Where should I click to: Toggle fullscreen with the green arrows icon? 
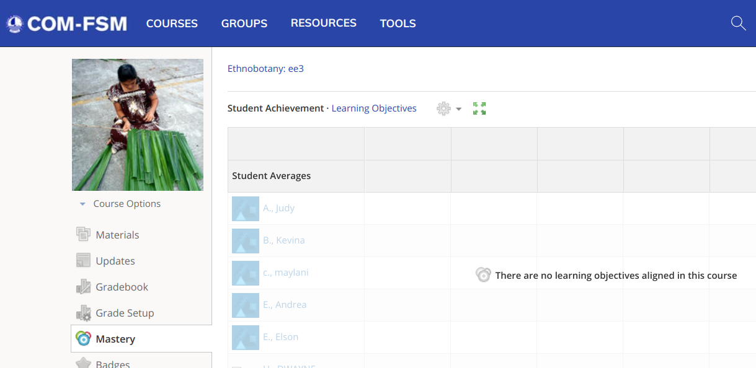[479, 108]
